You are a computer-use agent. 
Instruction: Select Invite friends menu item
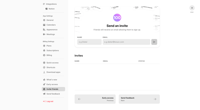pyautogui.click(x=53, y=89)
